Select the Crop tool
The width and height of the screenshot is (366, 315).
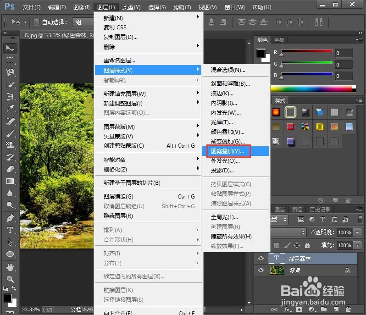tap(10, 96)
